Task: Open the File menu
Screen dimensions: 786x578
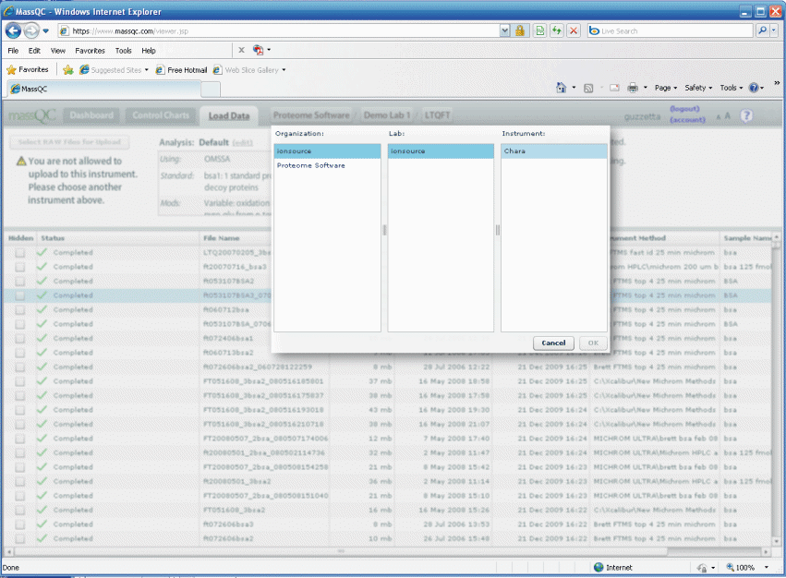Action: (13, 51)
